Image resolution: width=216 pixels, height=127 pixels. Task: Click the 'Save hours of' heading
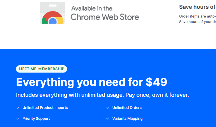coord(198,7)
